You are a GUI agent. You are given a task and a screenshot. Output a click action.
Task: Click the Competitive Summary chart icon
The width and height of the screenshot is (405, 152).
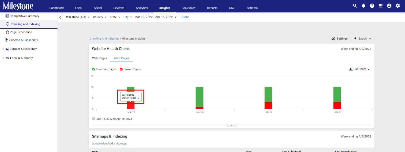click(7, 16)
